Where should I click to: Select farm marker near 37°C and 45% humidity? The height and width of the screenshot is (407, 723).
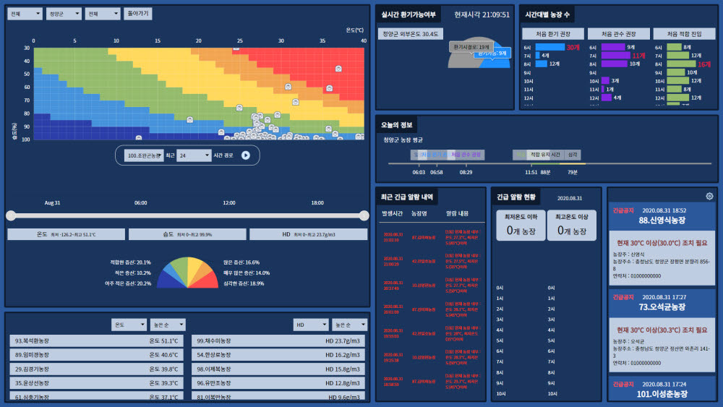tap(338, 69)
